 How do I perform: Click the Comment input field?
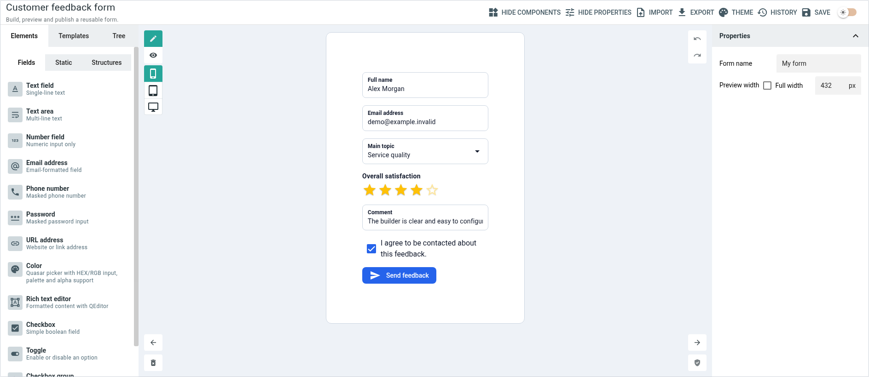(425, 217)
